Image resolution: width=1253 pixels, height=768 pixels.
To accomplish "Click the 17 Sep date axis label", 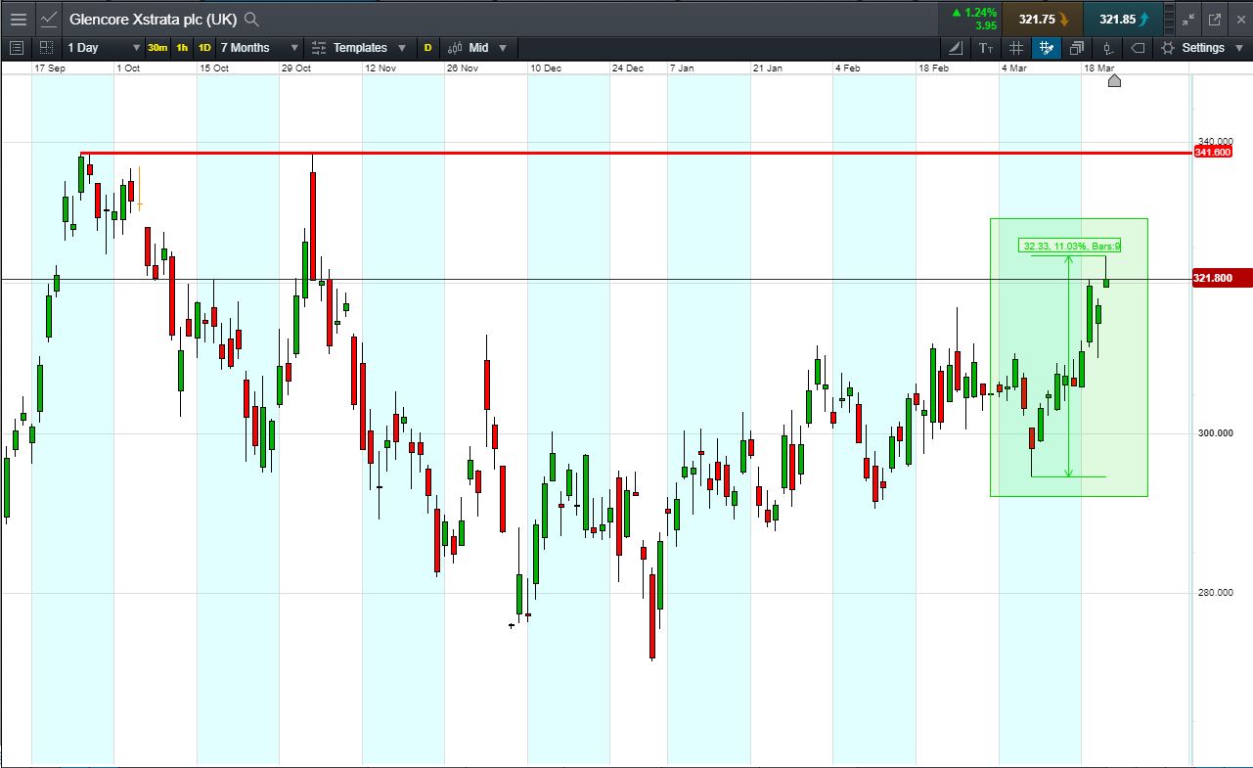I will tap(49, 68).
